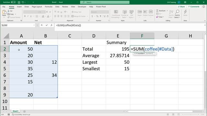Toggle Wrap Text
This screenshot has width=207, height=116.
[x=76, y=12]
